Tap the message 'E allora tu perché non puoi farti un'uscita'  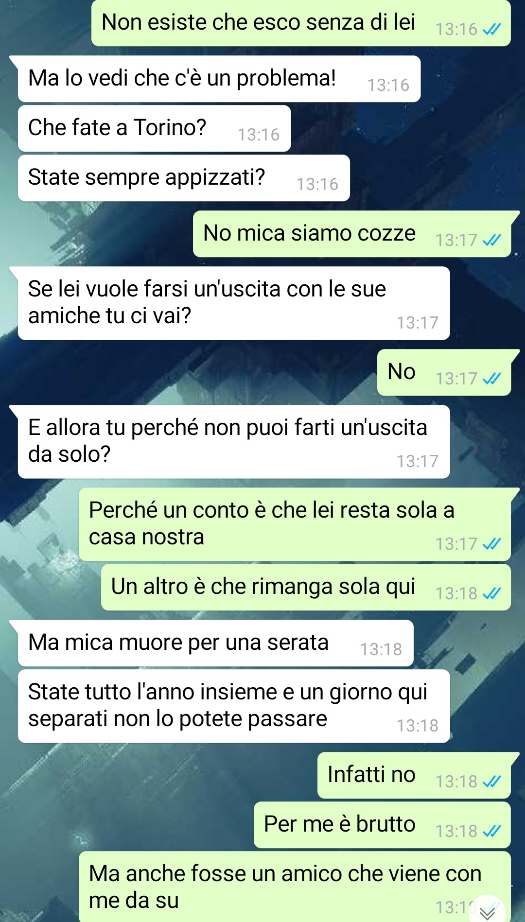tap(233, 442)
